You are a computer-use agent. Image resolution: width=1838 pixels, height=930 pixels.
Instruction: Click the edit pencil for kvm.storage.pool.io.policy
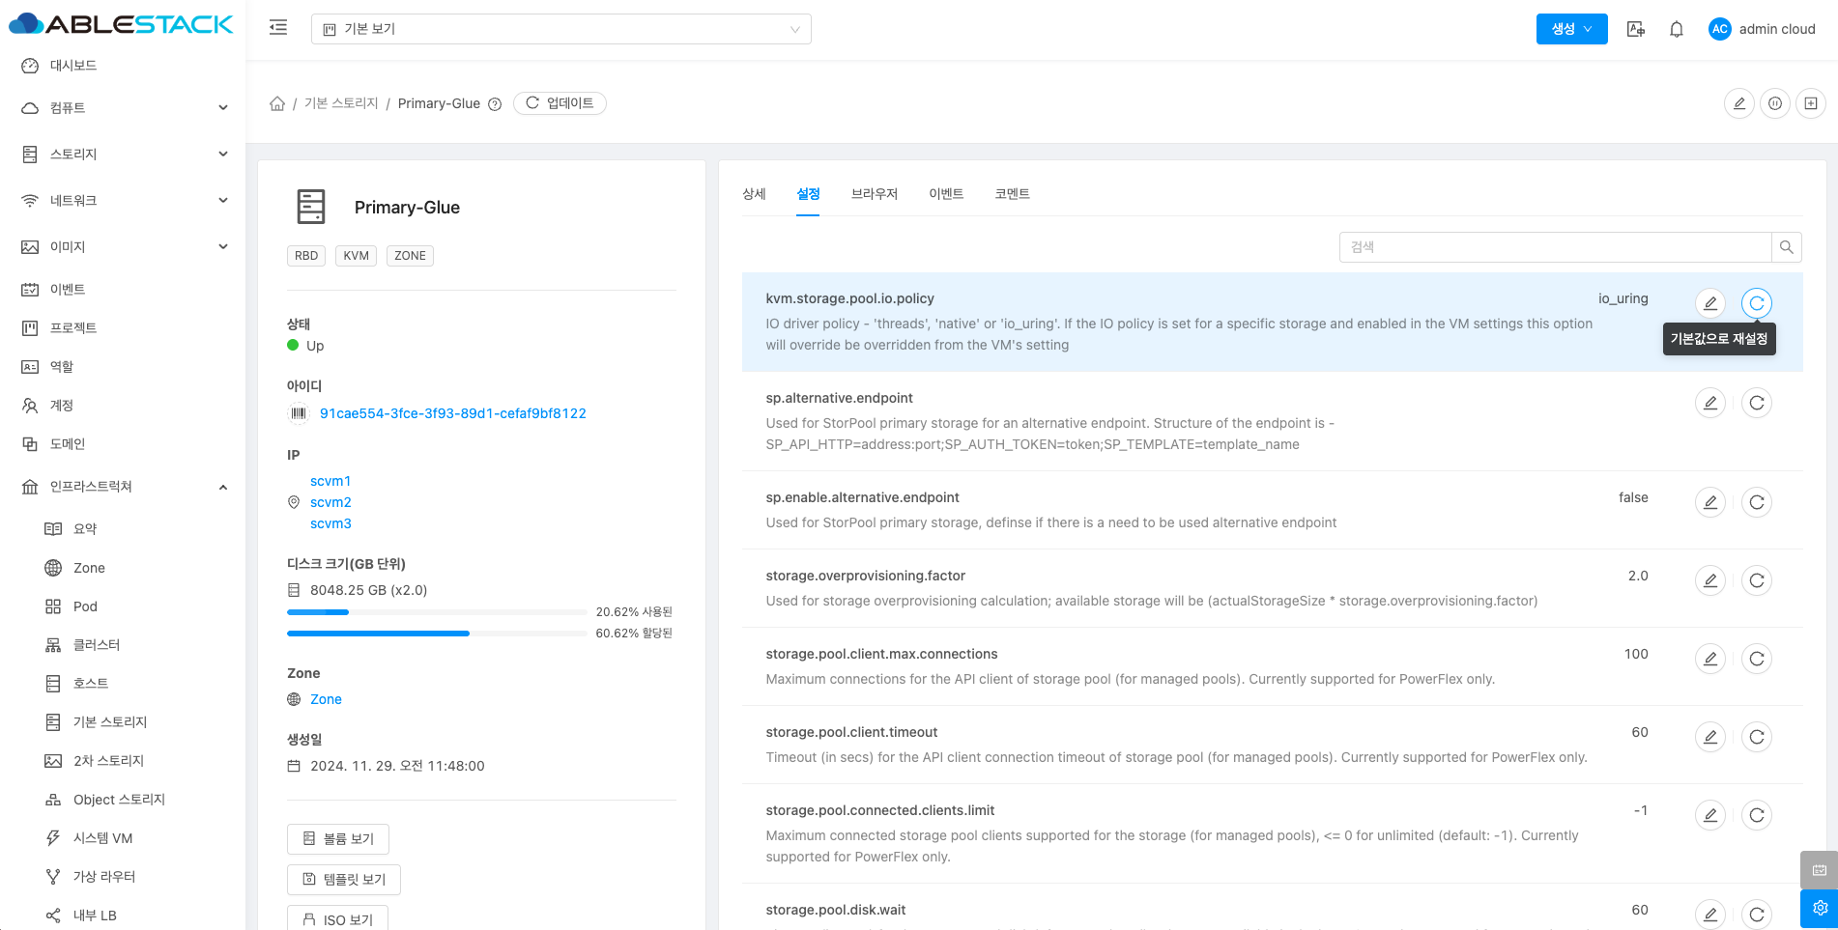tap(1709, 303)
